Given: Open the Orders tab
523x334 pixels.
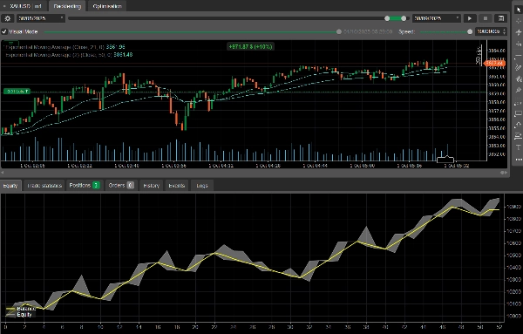Looking at the screenshot, I should pos(121,186).
